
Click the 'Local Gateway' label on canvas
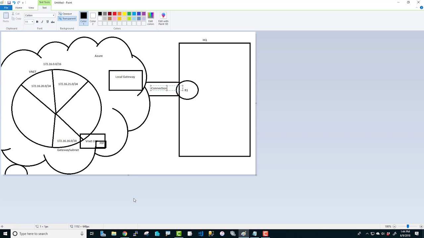coord(125,77)
